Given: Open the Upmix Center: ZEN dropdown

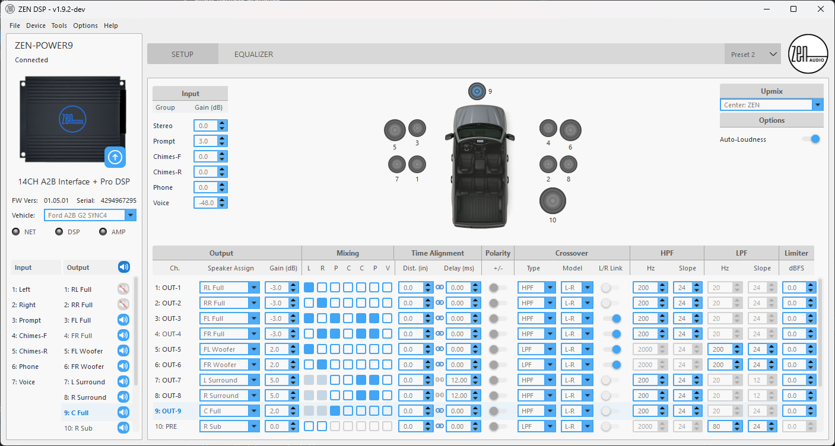Looking at the screenshot, I should click(772, 105).
